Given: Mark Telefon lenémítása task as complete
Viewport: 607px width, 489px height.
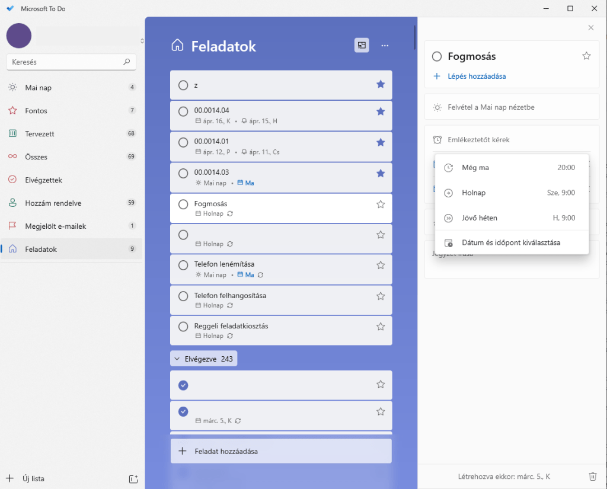Looking at the screenshot, I should (x=183, y=265).
